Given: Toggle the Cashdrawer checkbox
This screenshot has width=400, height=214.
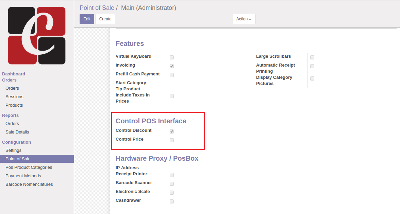Looking at the screenshot, I should [172, 201].
